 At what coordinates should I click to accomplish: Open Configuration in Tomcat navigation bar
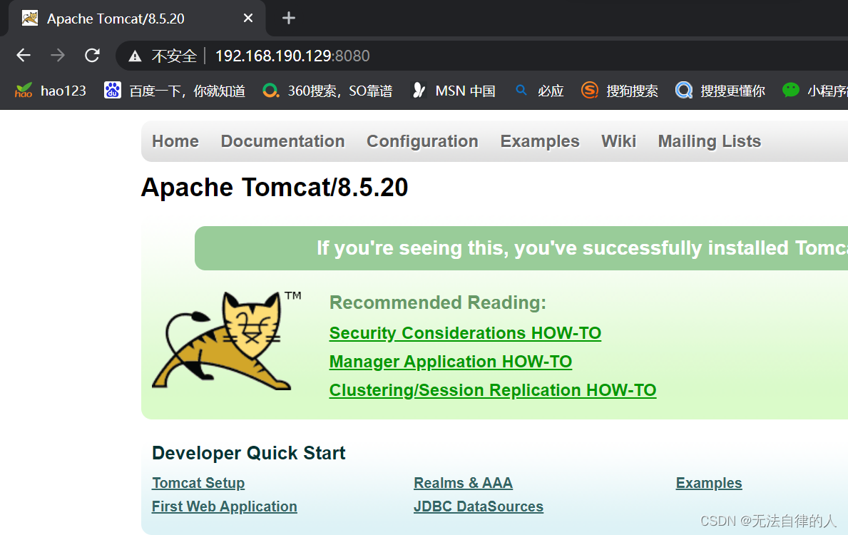(x=422, y=141)
